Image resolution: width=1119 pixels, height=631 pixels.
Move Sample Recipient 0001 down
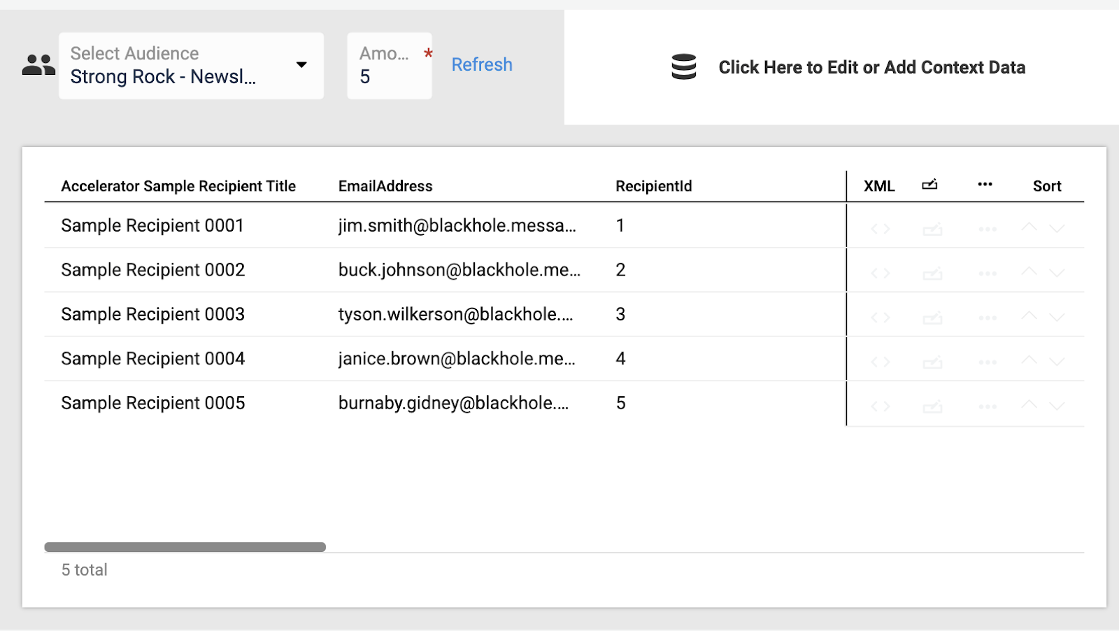(x=1057, y=229)
